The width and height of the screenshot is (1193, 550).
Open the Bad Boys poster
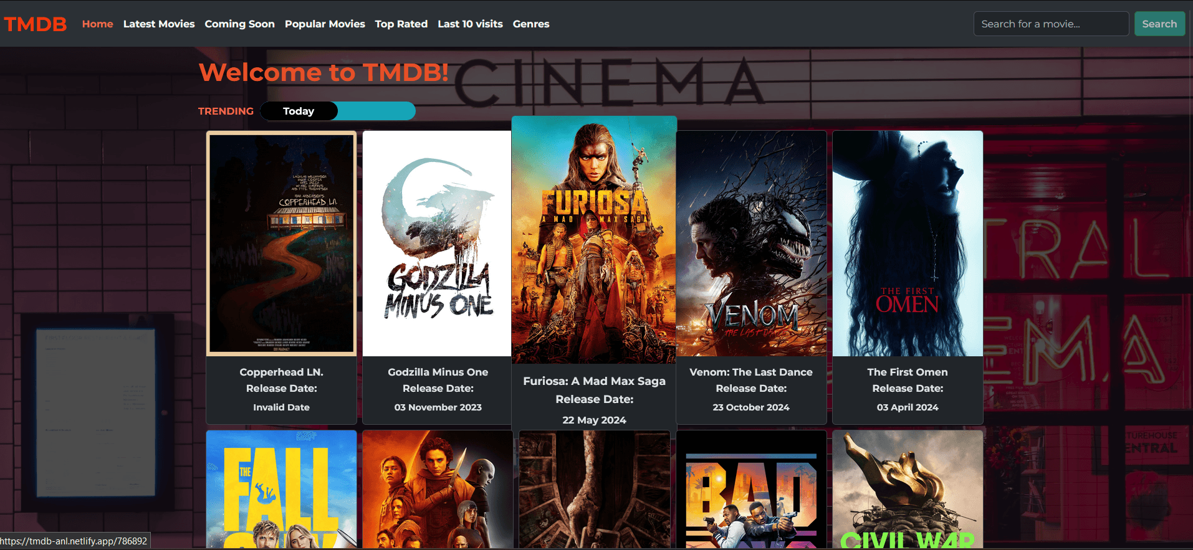[752, 490]
